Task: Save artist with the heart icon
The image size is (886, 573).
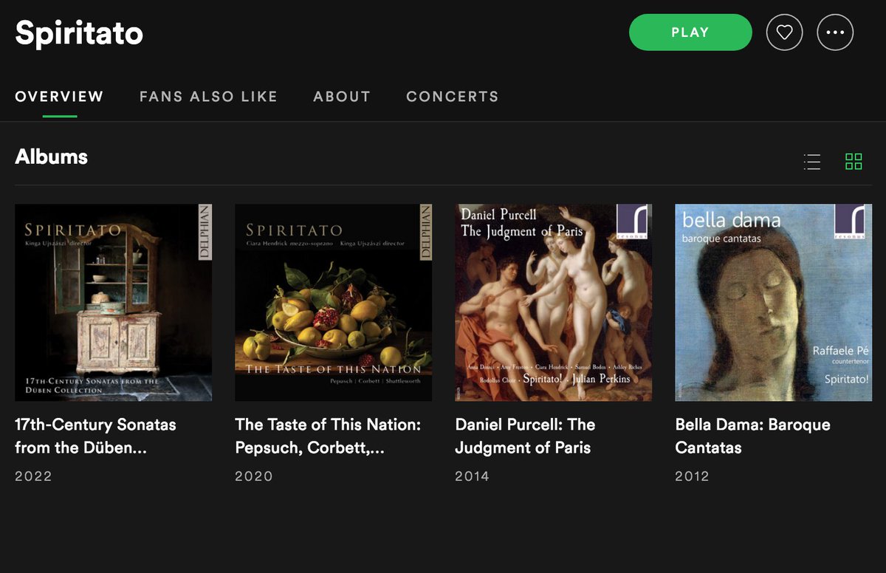Action: point(784,32)
